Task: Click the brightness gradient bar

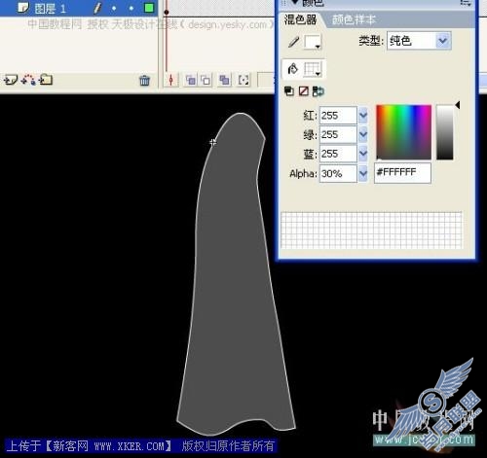Action: pos(444,132)
